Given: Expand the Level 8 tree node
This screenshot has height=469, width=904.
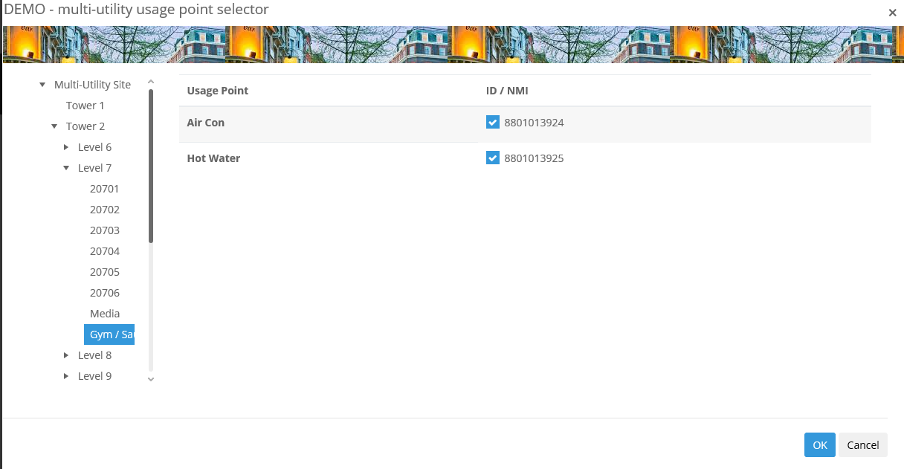Looking at the screenshot, I should tap(66, 355).
